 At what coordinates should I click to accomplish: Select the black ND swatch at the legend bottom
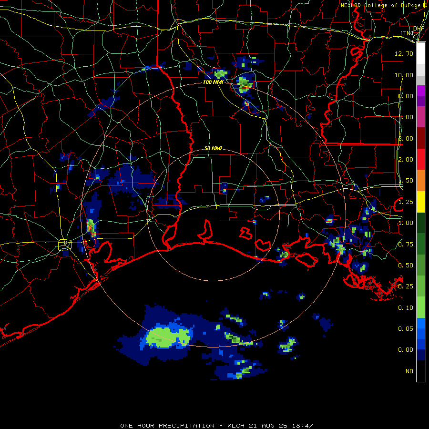coord(421,371)
